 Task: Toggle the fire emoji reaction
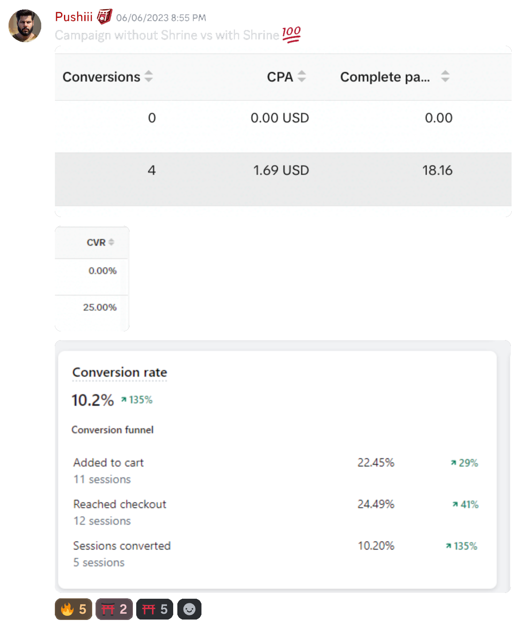[74, 609]
